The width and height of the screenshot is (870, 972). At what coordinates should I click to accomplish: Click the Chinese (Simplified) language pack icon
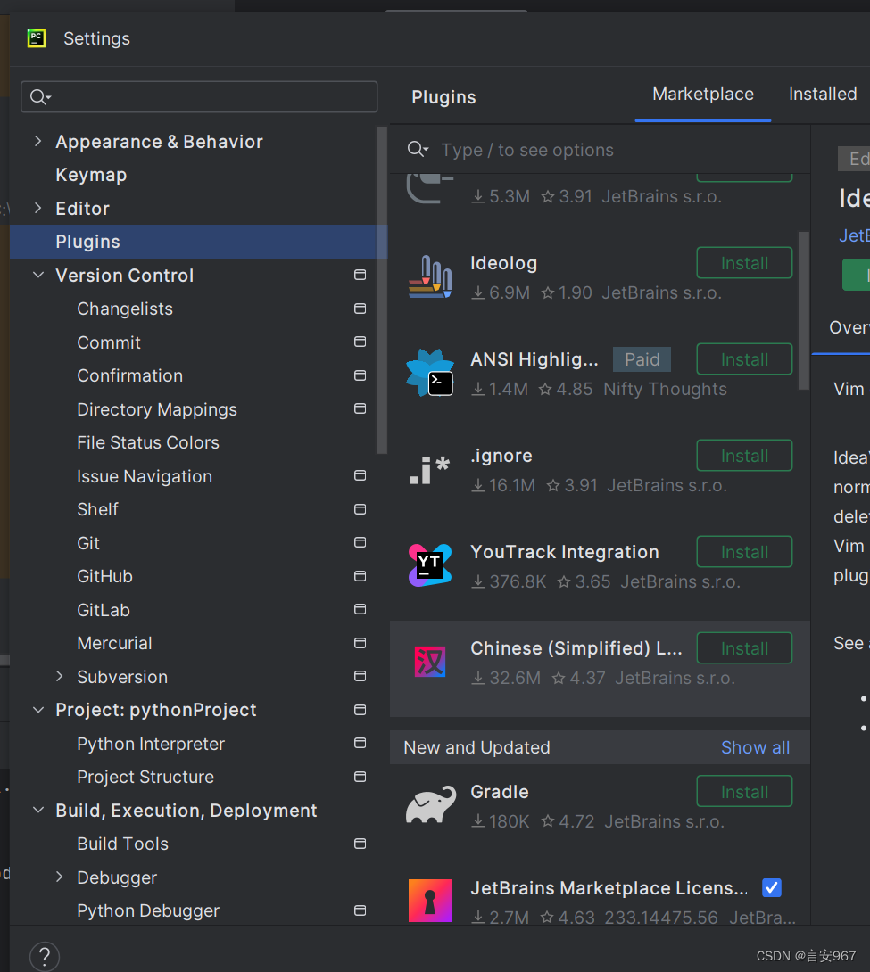point(430,662)
